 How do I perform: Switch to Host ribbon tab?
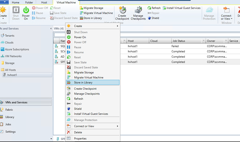coord(44,2)
